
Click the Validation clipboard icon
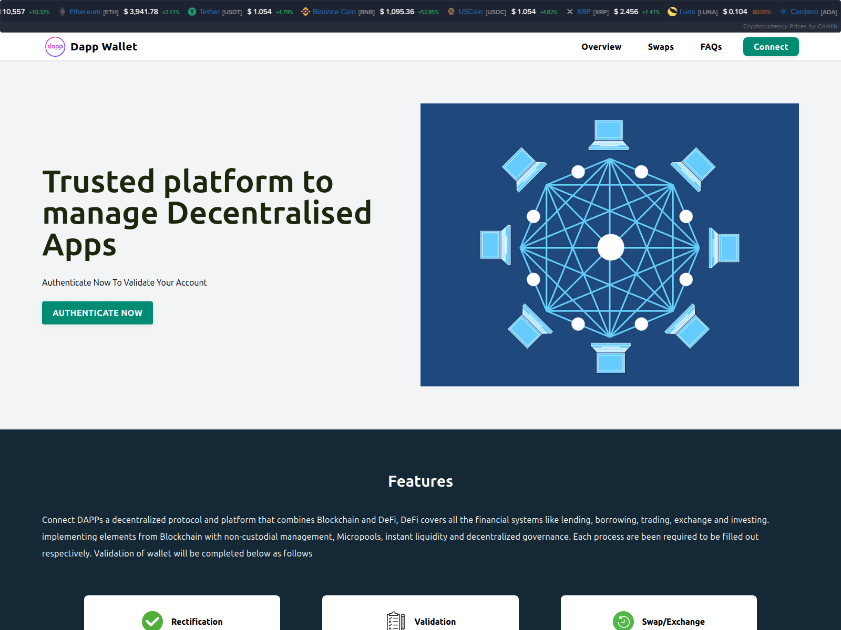pyautogui.click(x=395, y=621)
